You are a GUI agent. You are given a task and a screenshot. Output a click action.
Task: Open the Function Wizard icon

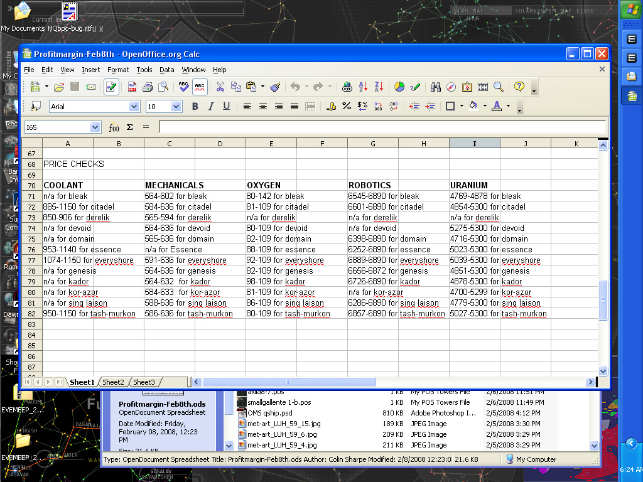[x=114, y=127]
